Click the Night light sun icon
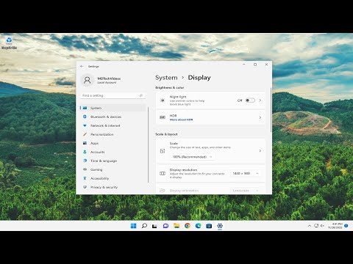The width and height of the screenshot is (353, 264). (163, 100)
